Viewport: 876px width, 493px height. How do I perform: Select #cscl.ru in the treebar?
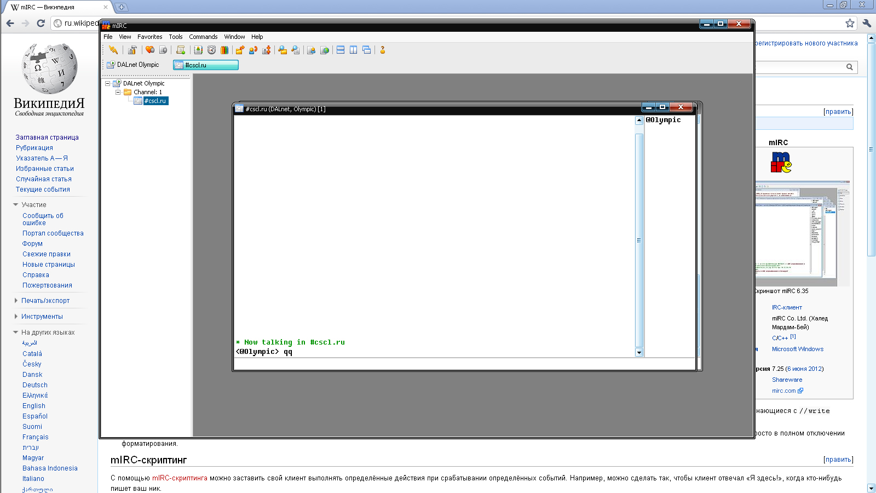155,101
